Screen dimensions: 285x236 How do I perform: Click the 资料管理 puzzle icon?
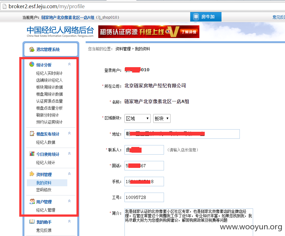pyautogui.click(x=32, y=174)
